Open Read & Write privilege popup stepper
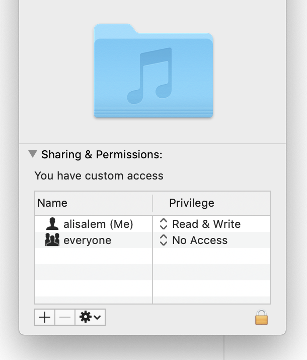Image resolution: width=307 pixels, height=360 pixels. click(164, 224)
